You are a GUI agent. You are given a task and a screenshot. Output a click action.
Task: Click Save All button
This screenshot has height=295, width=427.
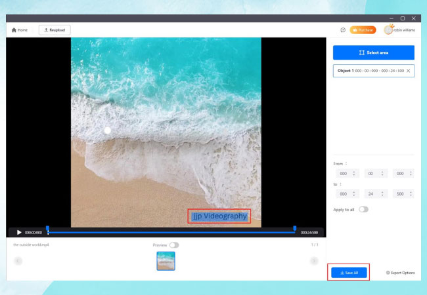pyautogui.click(x=349, y=272)
